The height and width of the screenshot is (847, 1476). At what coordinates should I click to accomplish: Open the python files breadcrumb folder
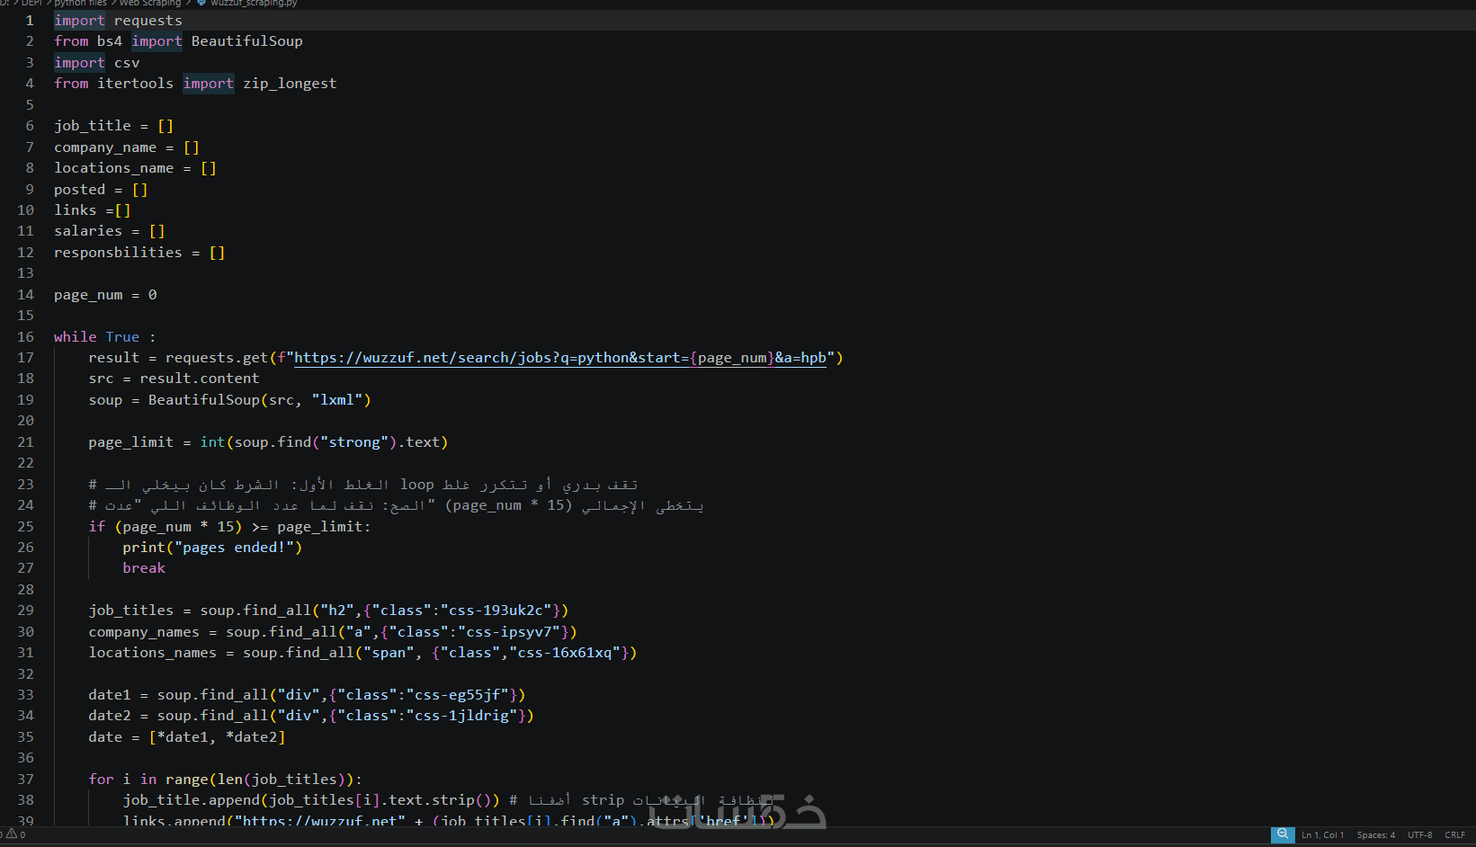(x=80, y=3)
